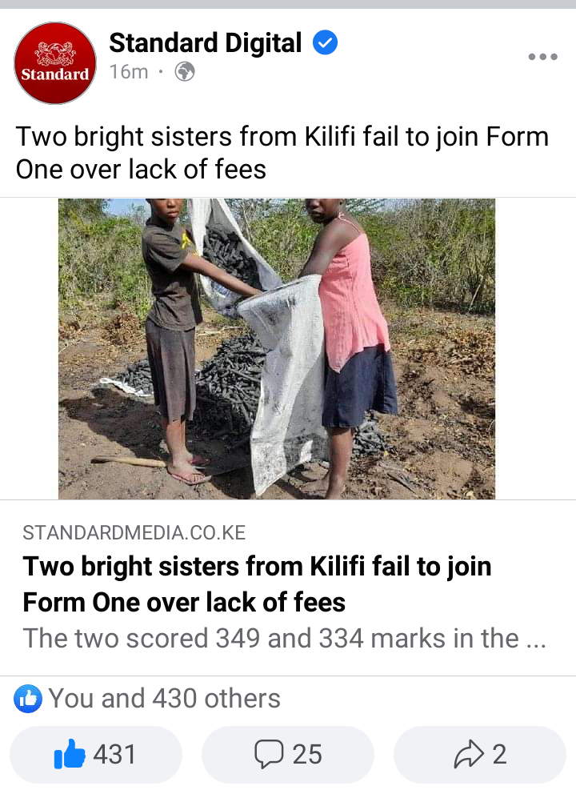This screenshot has height=794, width=576.
Task: Click the 431 like count number
Action: (114, 754)
